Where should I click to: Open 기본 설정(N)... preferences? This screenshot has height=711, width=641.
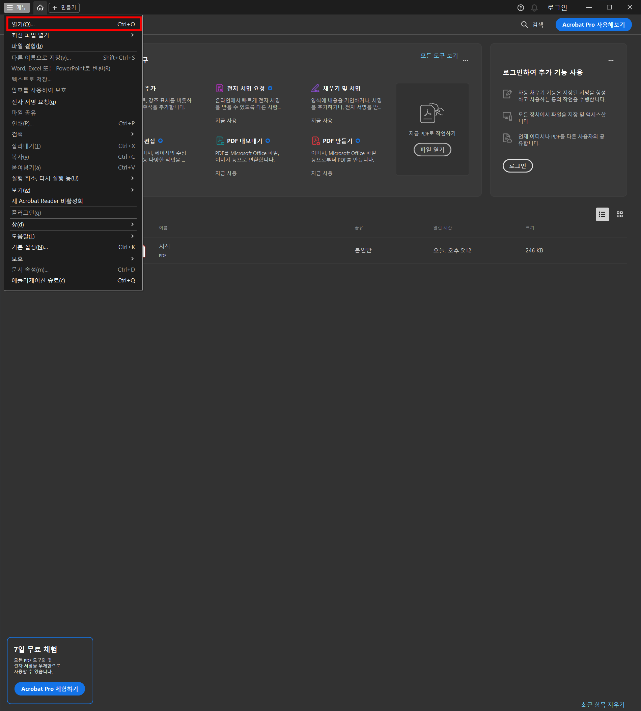tap(73, 247)
